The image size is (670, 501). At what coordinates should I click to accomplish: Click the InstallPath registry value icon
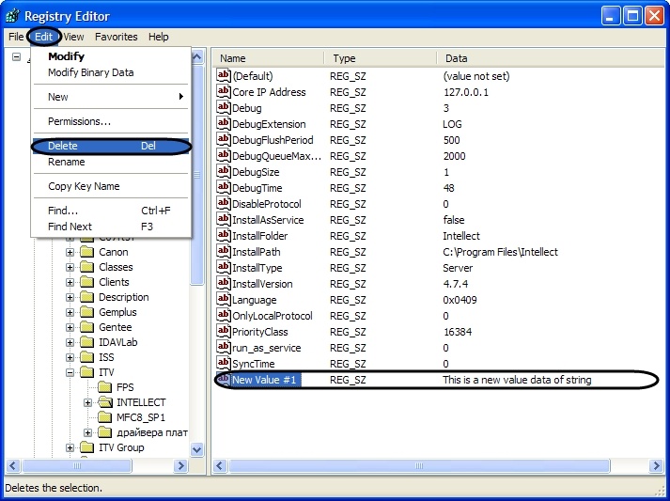click(x=224, y=252)
